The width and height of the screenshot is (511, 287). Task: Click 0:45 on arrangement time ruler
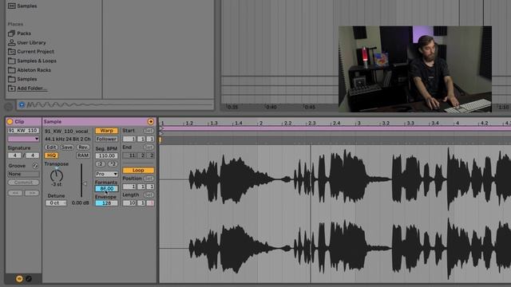click(309, 107)
